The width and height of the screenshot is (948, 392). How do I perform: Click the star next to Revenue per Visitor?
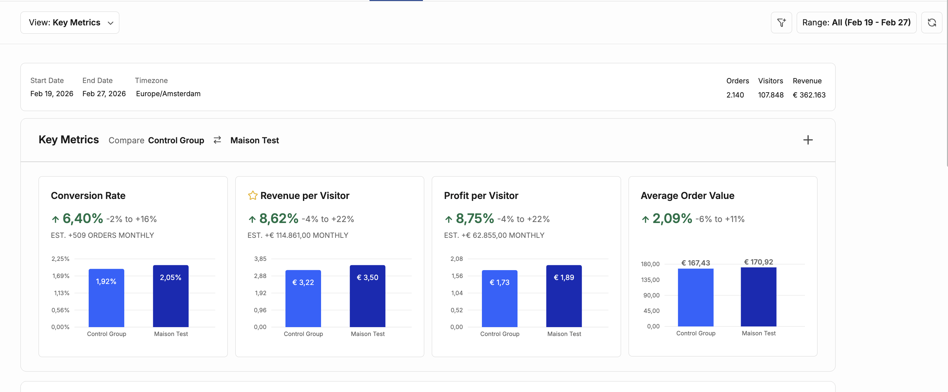pyautogui.click(x=252, y=195)
